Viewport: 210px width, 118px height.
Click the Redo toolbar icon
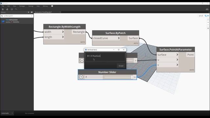[x=20, y=9]
